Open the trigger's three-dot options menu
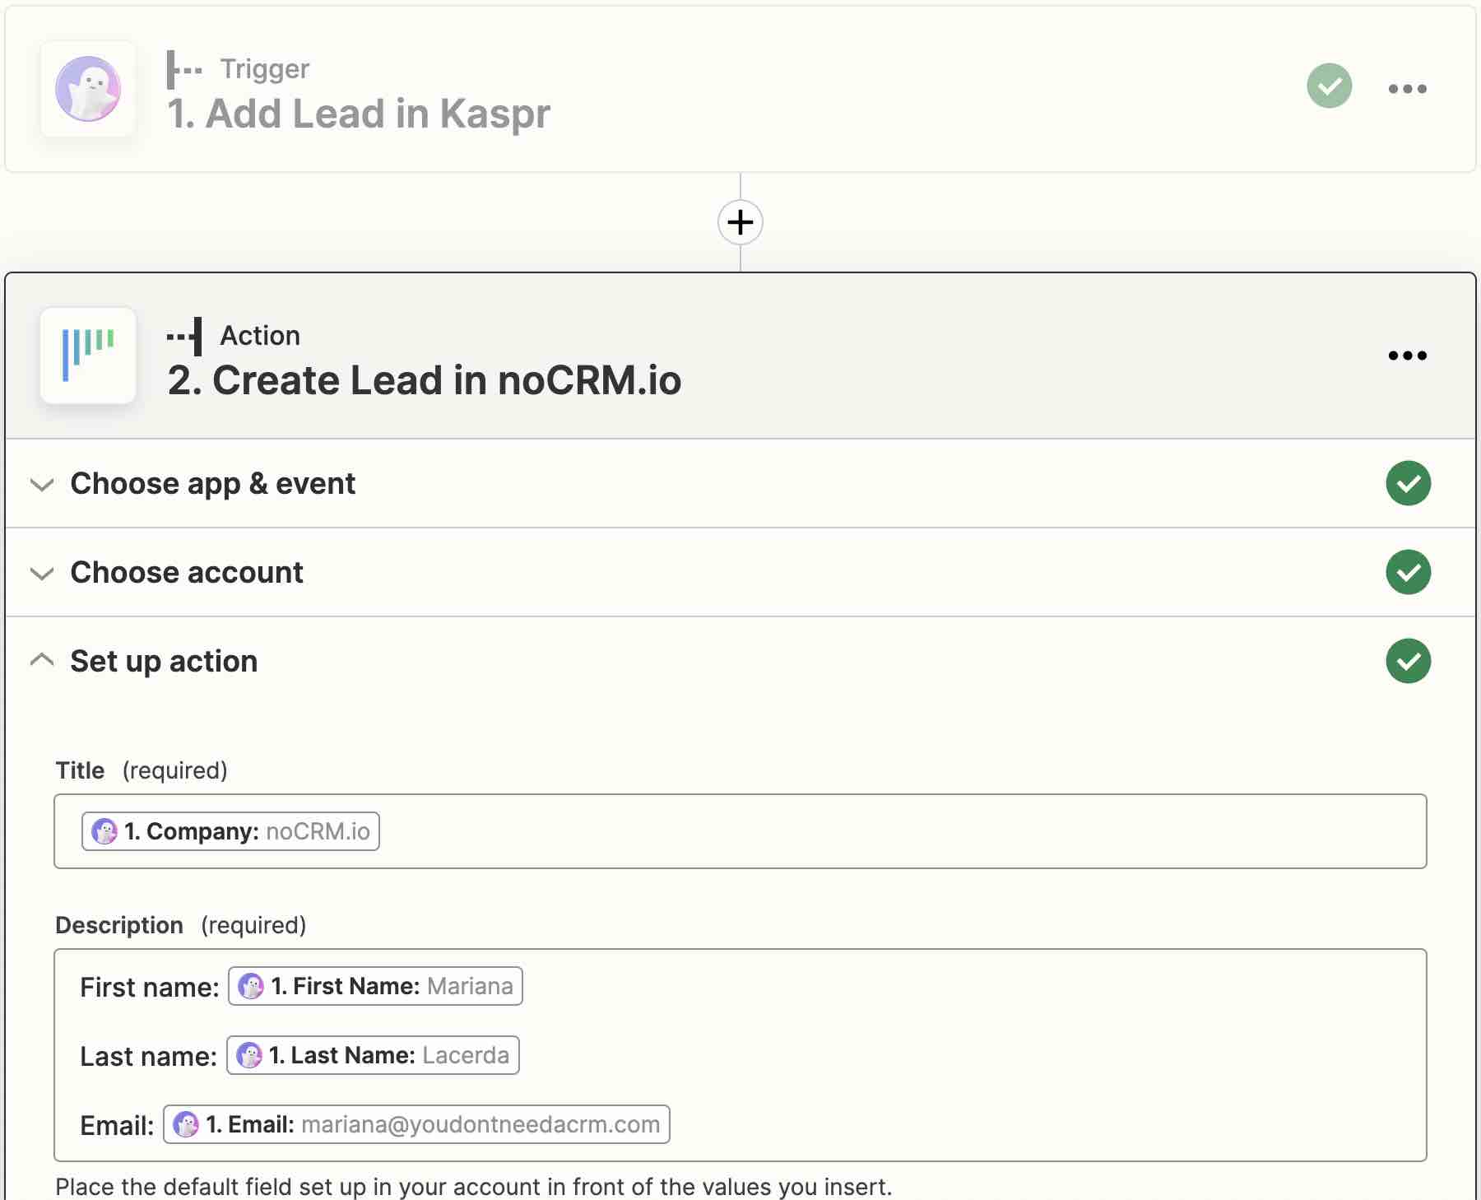The image size is (1481, 1200). coord(1409,88)
